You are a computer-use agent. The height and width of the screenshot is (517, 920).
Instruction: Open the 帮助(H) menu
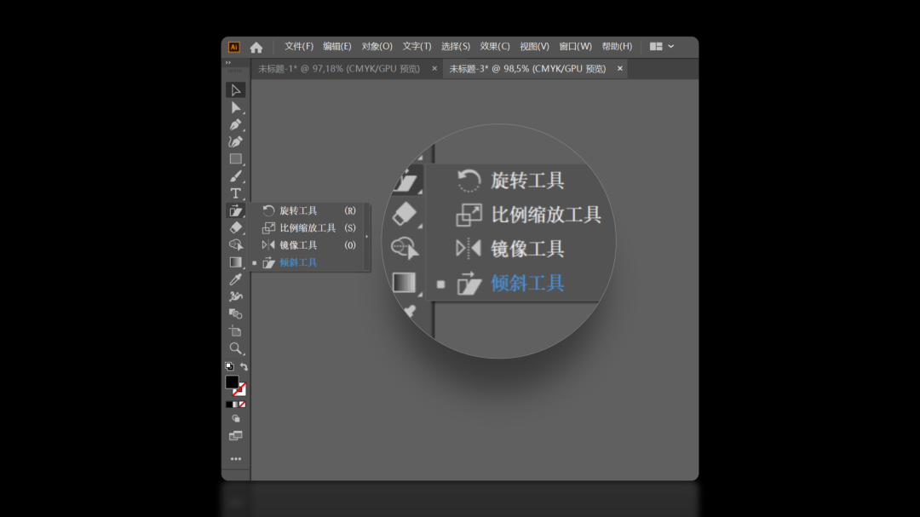[617, 46]
